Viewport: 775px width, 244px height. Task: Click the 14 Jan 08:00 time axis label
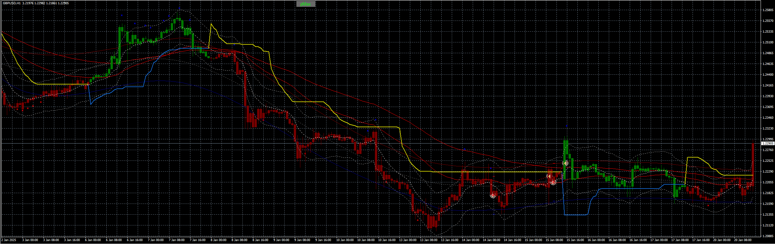pyautogui.click(x=492, y=240)
